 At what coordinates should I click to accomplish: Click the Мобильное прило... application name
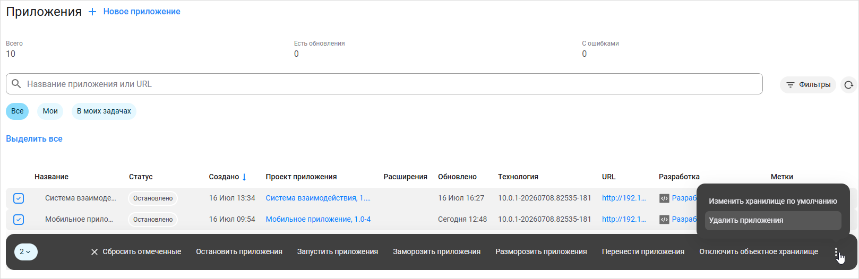[79, 220]
